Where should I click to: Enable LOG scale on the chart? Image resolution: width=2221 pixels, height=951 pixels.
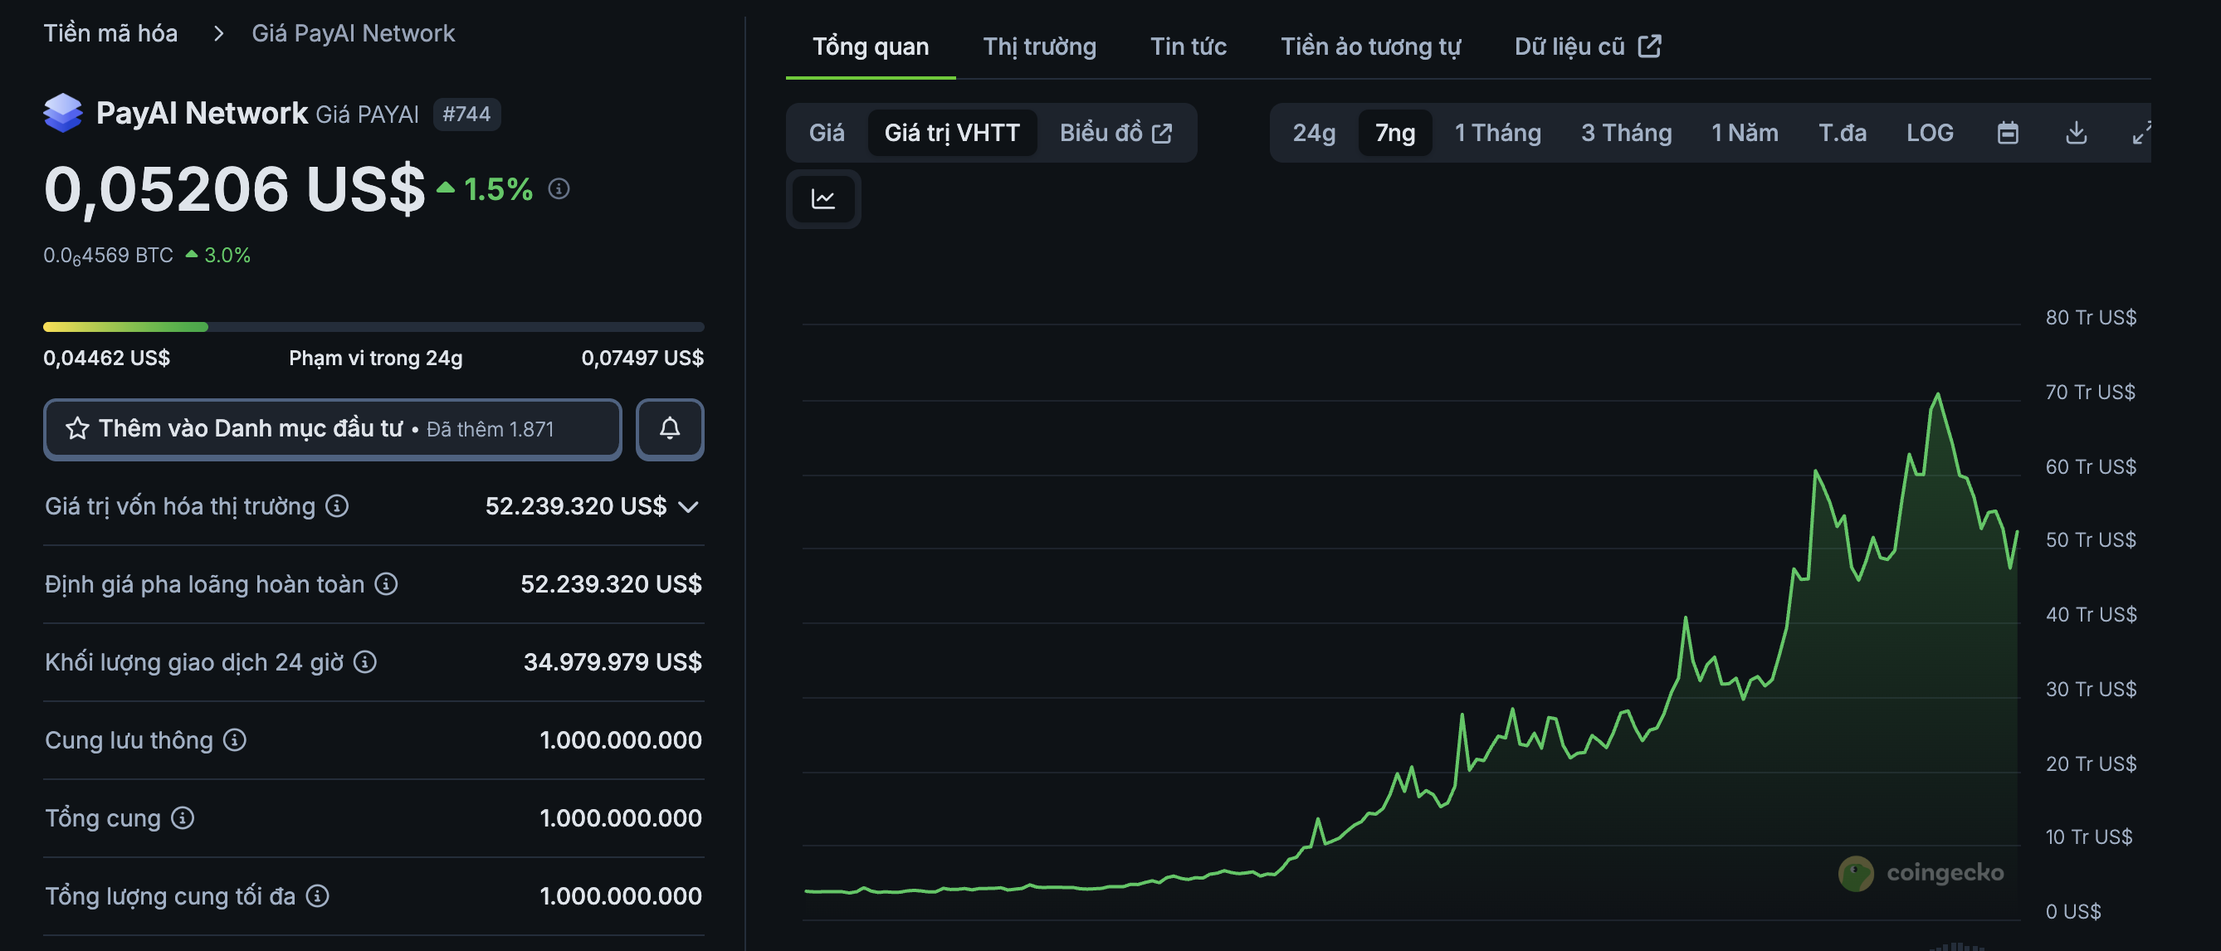(1931, 132)
